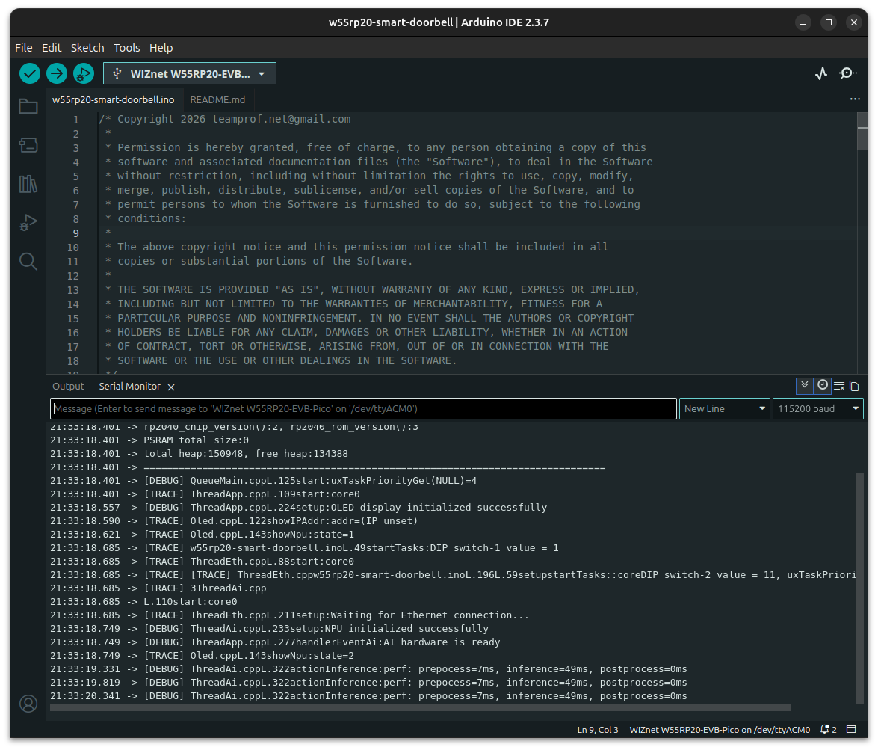The image size is (878, 750).
Task: Open editor tab more options ellipsis
Action: pos(855,99)
